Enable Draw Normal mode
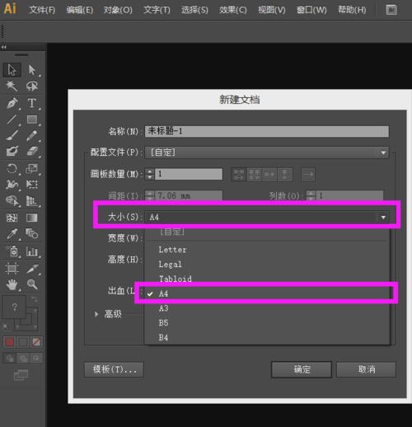The height and width of the screenshot is (427, 412). pos(9,358)
